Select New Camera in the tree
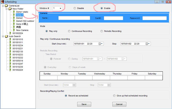 (x=22, y=30)
